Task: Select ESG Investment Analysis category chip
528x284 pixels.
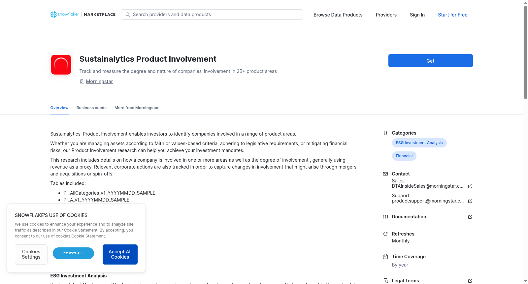Action: pyautogui.click(x=419, y=143)
